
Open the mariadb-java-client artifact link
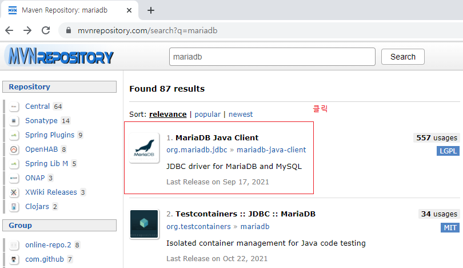tap(271, 149)
